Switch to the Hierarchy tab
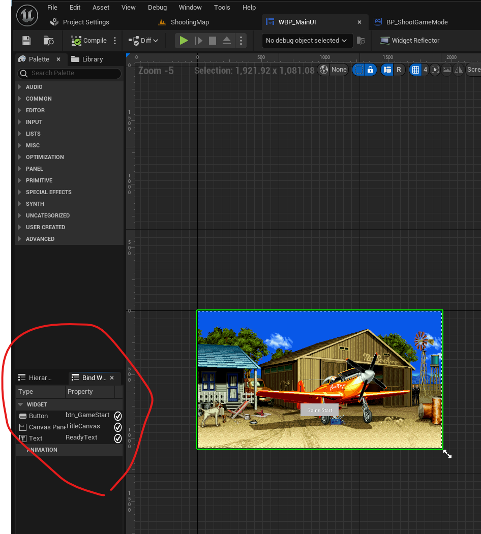 [36, 378]
